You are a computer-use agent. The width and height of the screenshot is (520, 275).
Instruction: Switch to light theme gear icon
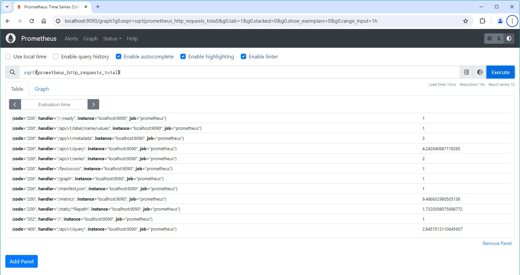490,38
